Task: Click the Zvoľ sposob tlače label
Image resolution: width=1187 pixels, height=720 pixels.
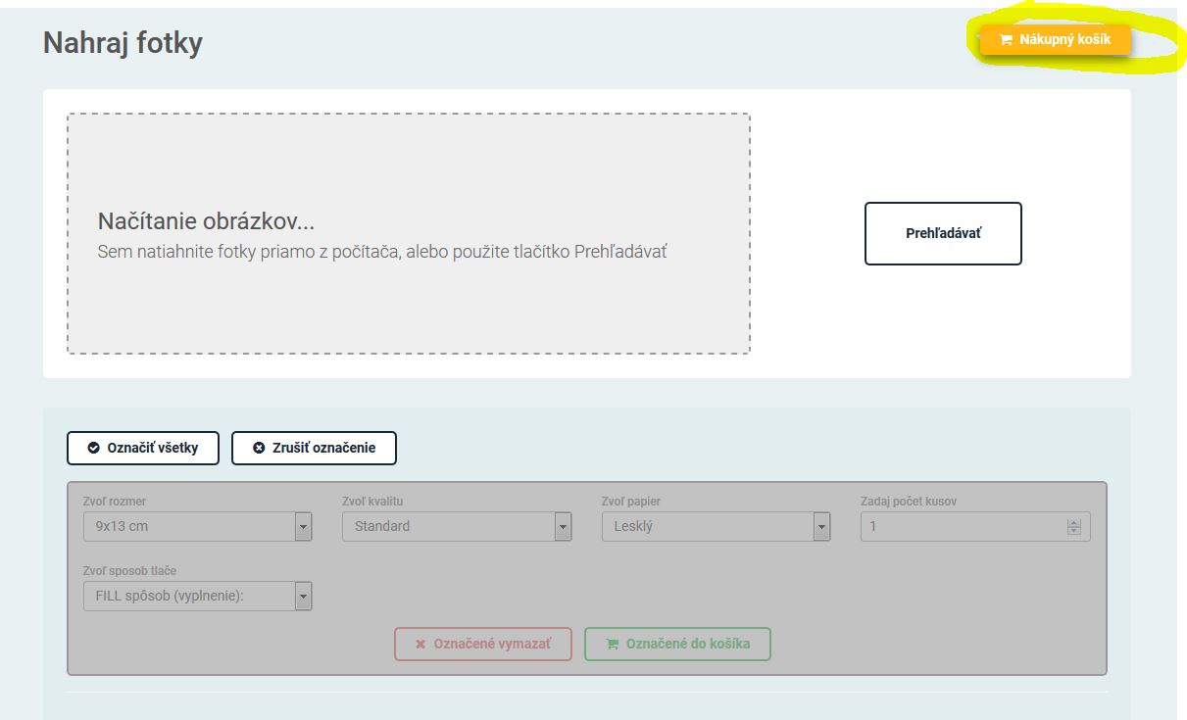Action: tap(129, 571)
